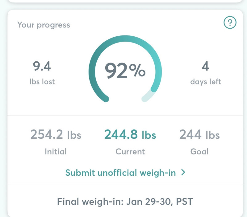The width and height of the screenshot is (247, 217).
Task: Select the number 4 above days left
Action: pyautogui.click(x=205, y=66)
